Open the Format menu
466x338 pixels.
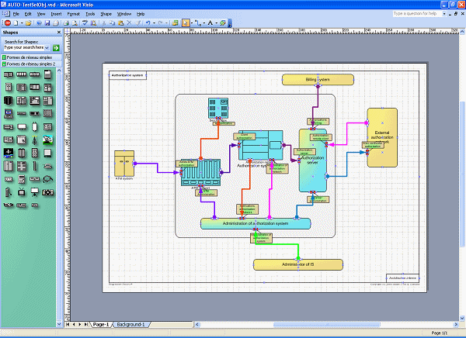(73, 14)
